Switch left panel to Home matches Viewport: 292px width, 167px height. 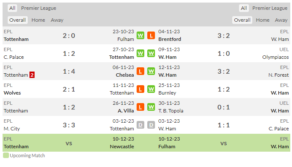pos(38,20)
